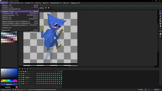Viewport: 162px width, 91px height.
Task: Choose Новый... from the File menu
Action: (20, 5)
